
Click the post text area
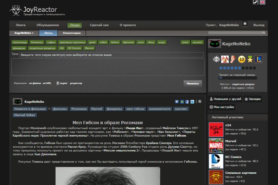click(x=108, y=67)
